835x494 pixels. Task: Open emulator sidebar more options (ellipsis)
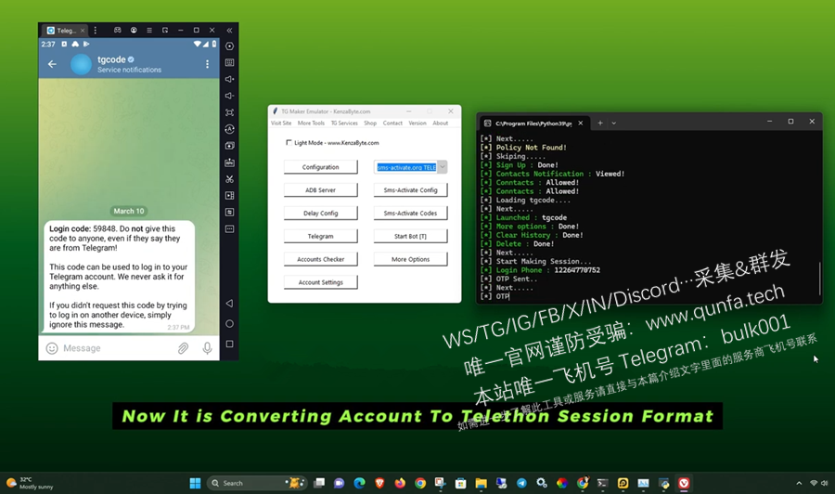point(229,229)
